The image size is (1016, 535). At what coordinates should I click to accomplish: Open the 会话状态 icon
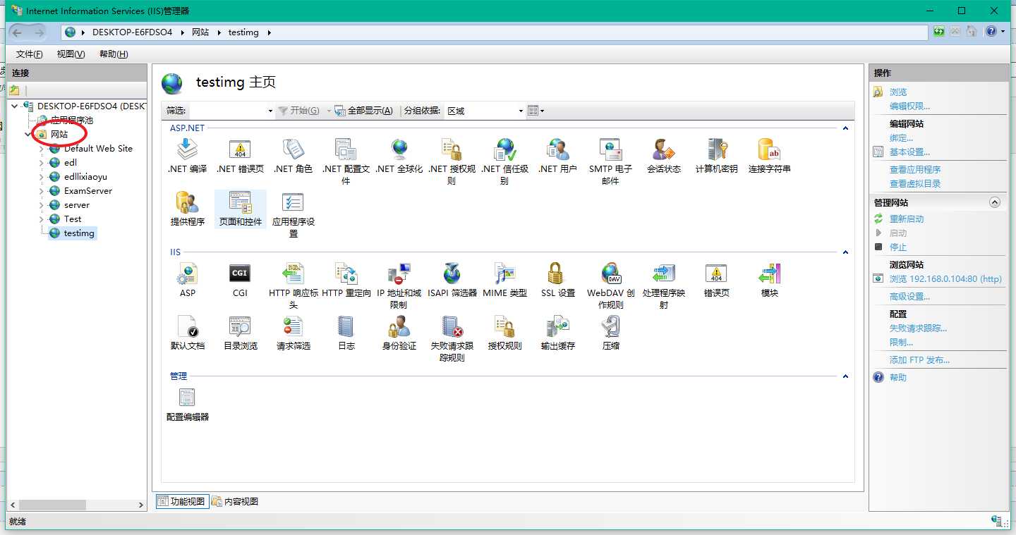[x=663, y=156]
